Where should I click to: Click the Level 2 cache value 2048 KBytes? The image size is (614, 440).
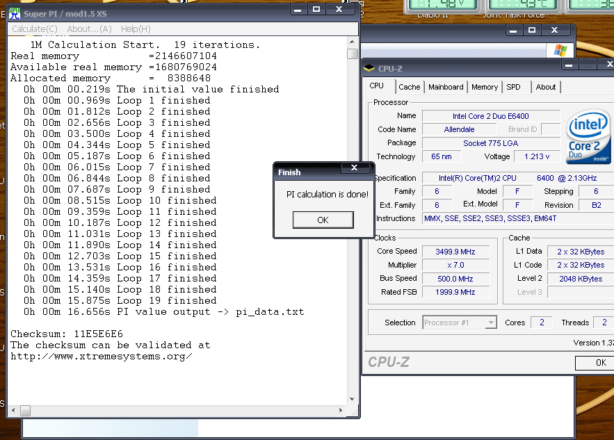click(x=581, y=279)
